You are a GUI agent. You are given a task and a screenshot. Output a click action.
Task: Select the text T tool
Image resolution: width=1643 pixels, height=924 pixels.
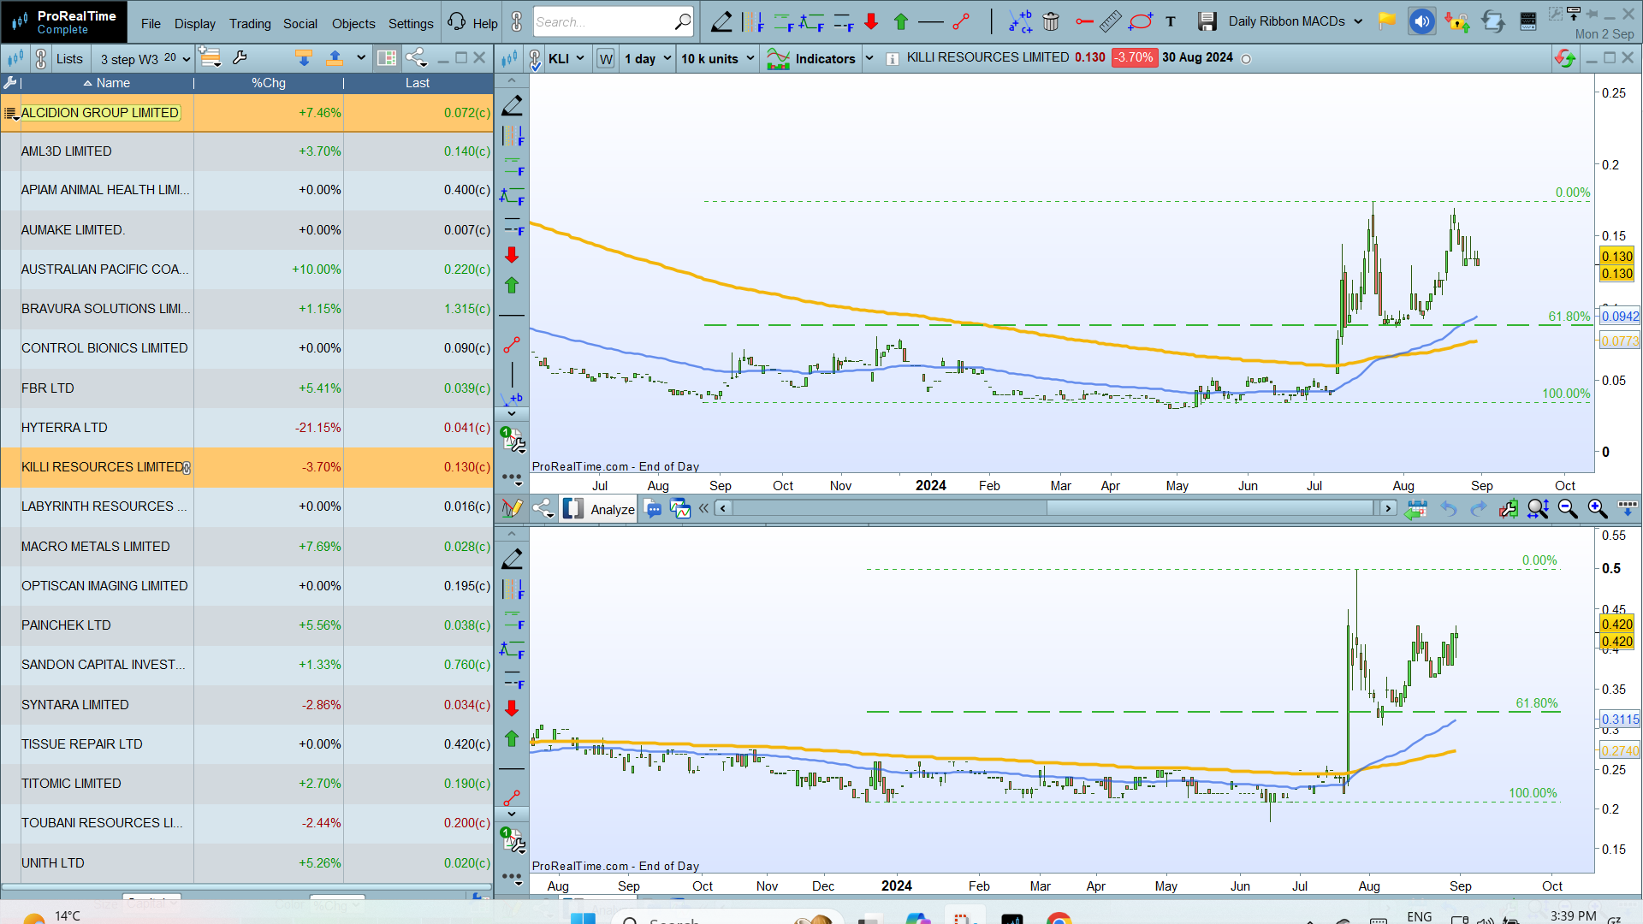[1171, 22]
